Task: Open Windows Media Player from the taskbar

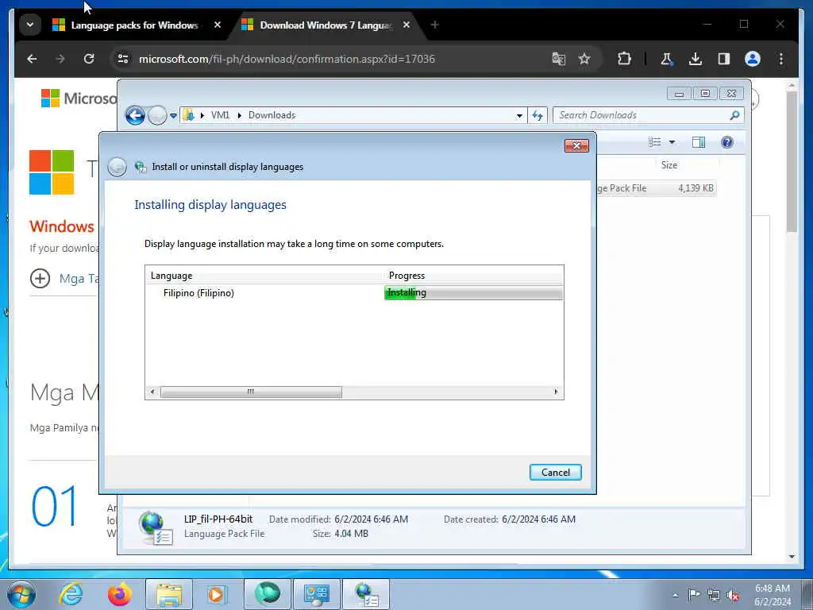Action: [216, 594]
